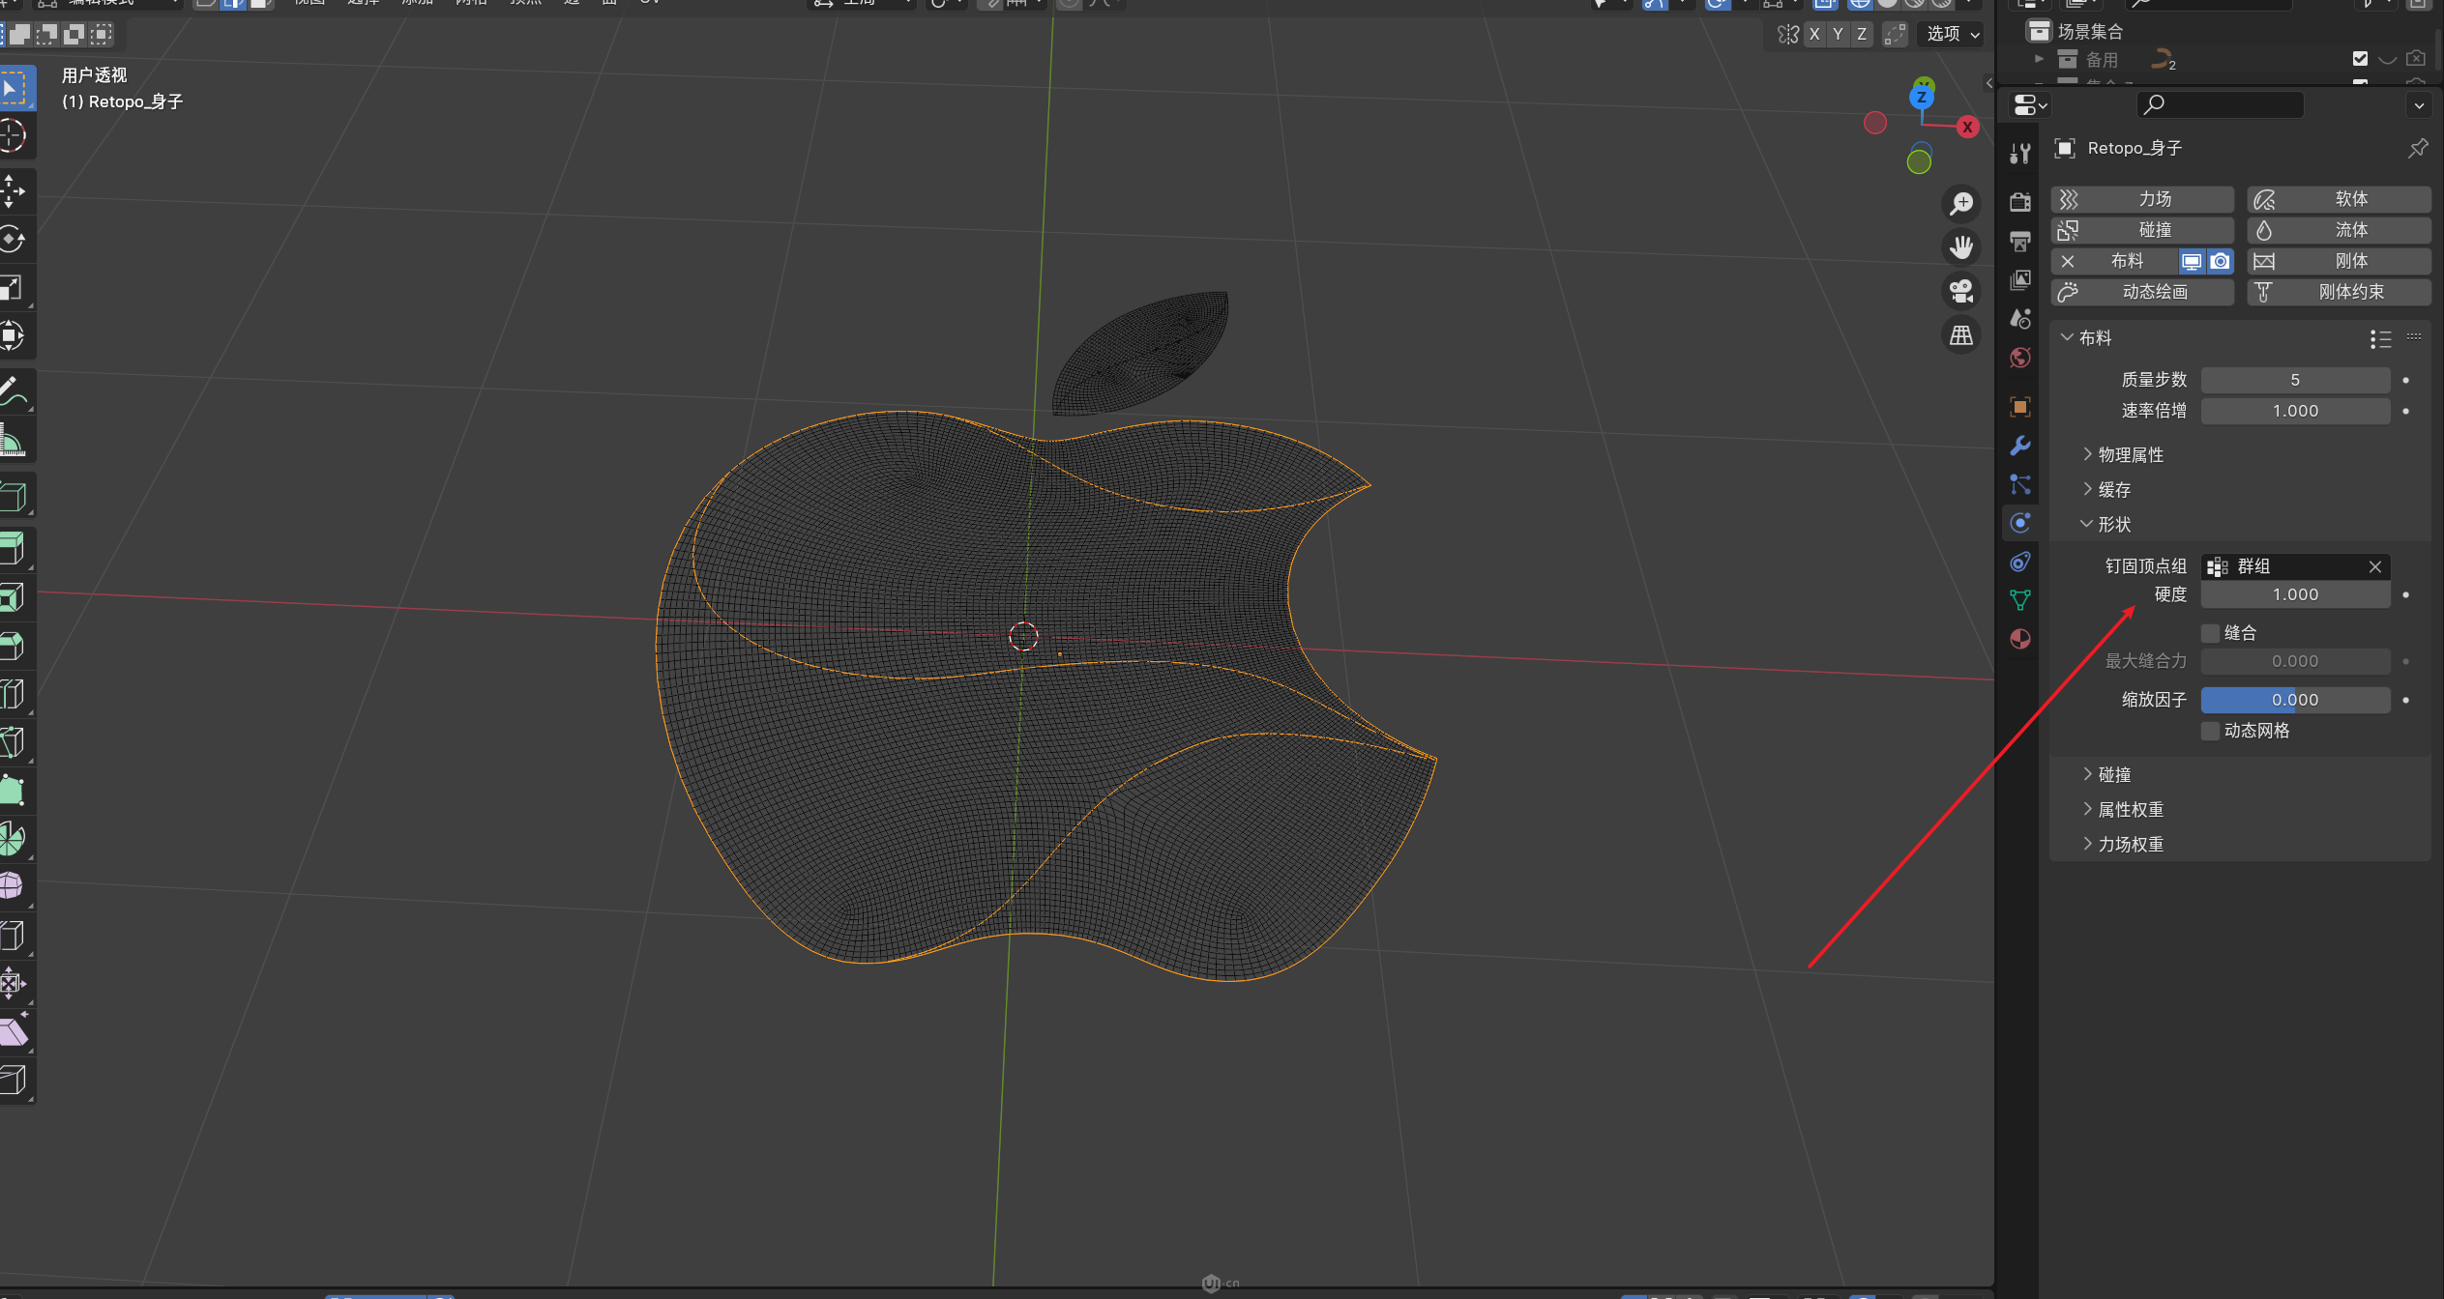Select the Shear tool
The width and height of the screenshot is (2444, 1299).
pos(14,1032)
